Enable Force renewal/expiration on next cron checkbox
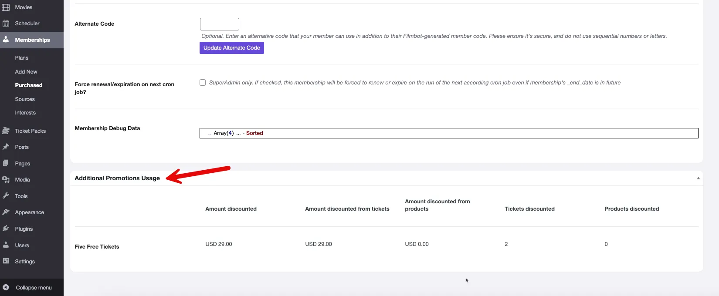 (203, 82)
